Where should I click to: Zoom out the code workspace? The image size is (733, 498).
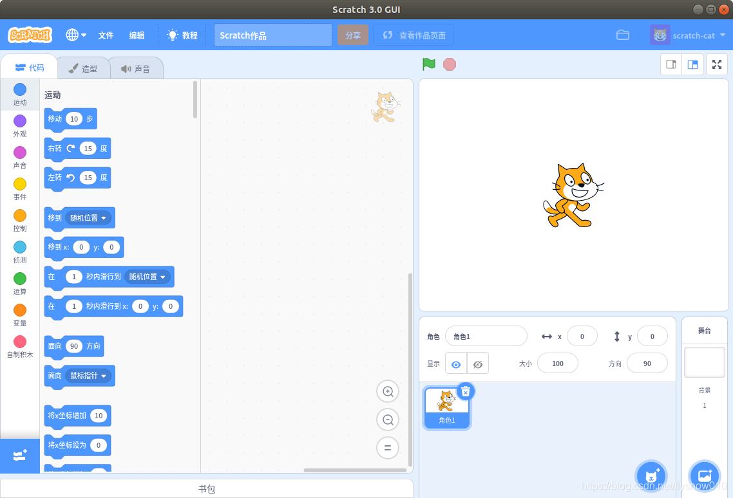(x=388, y=420)
